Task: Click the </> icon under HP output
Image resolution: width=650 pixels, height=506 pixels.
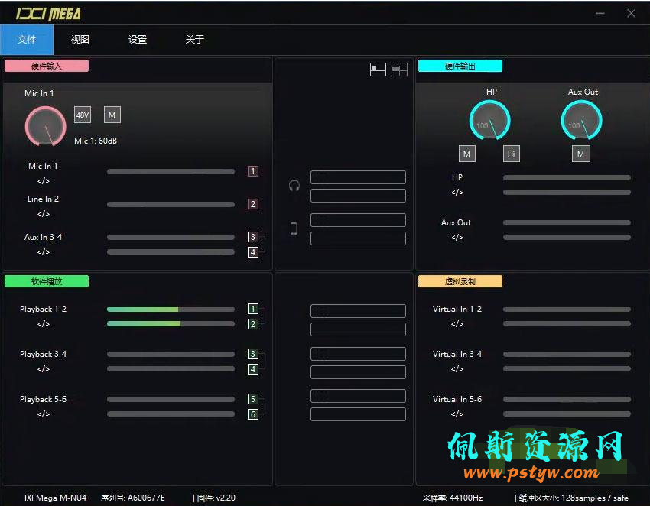Action: 457,193
